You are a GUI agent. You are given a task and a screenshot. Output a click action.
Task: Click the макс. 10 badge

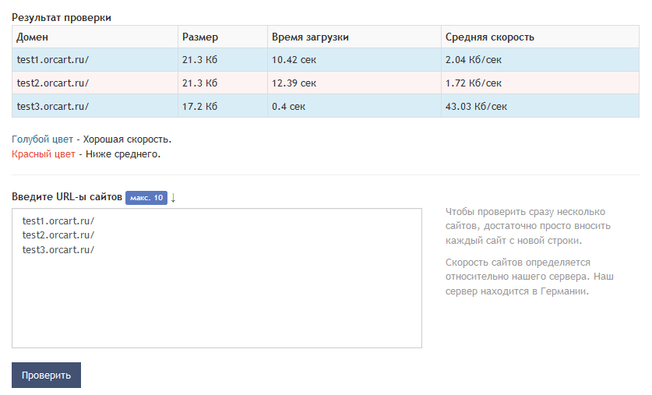(x=146, y=198)
